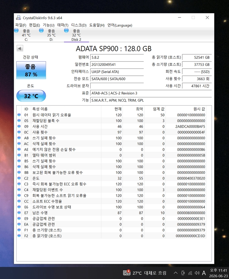This screenshot has width=229, height=279.
Task: Switch to drive D: disk tab
Action: click(x=51, y=35)
